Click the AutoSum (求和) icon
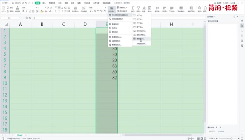The height and width of the screenshot is (140, 245). point(133,8)
